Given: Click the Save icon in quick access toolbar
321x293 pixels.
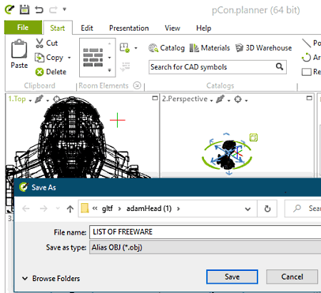Looking at the screenshot, I should (x=24, y=10).
